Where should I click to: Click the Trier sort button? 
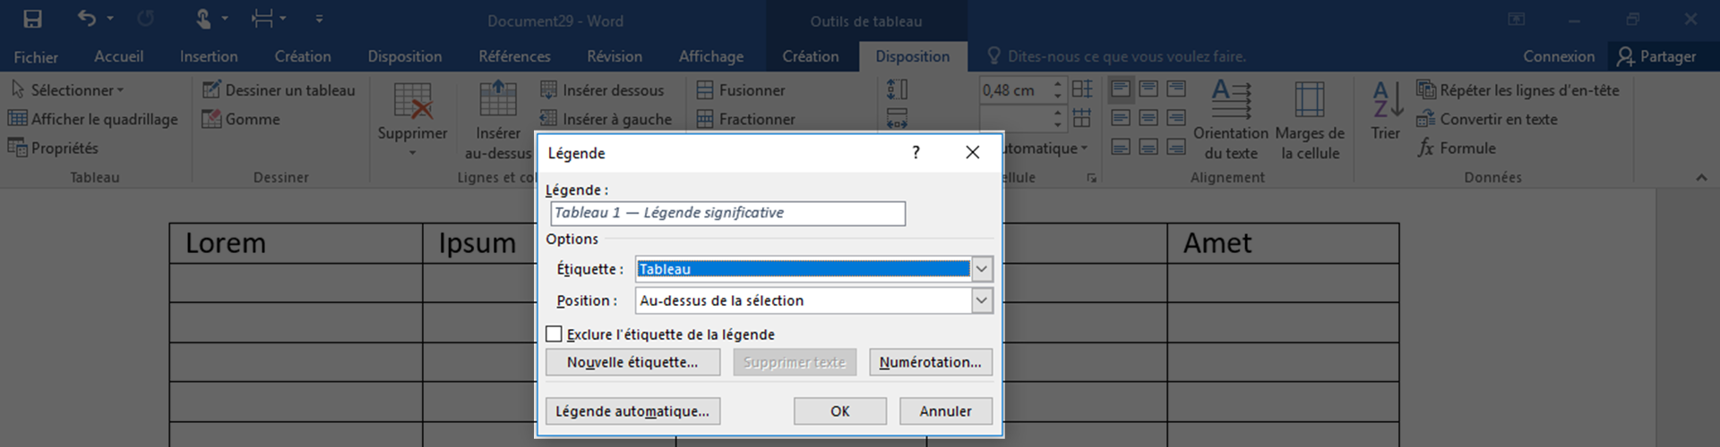[1386, 111]
